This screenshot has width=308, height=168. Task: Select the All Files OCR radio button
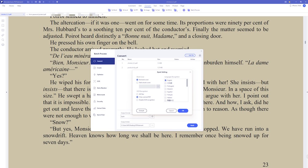(137, 94)
